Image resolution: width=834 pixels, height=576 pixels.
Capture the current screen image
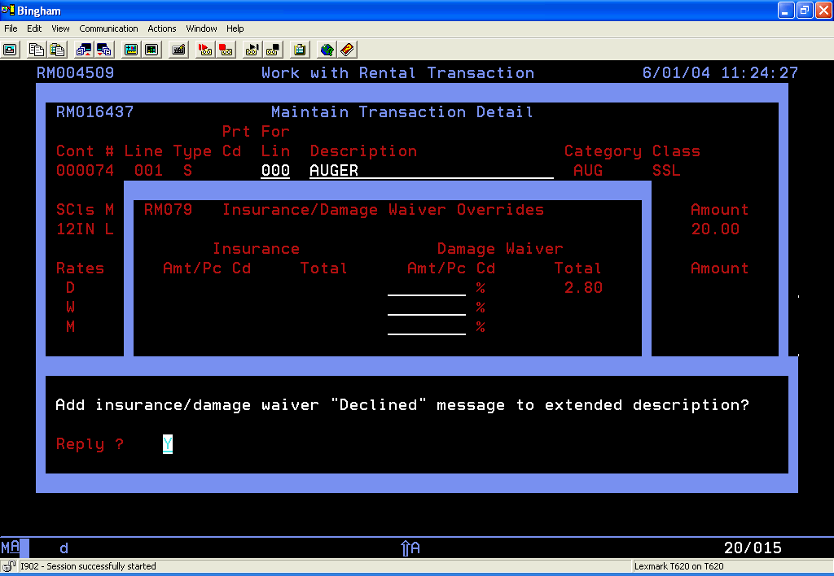tap(10, 50)
